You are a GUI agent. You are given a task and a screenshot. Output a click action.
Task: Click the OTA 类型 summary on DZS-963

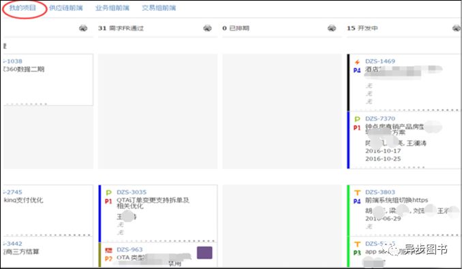coord(131,257)
